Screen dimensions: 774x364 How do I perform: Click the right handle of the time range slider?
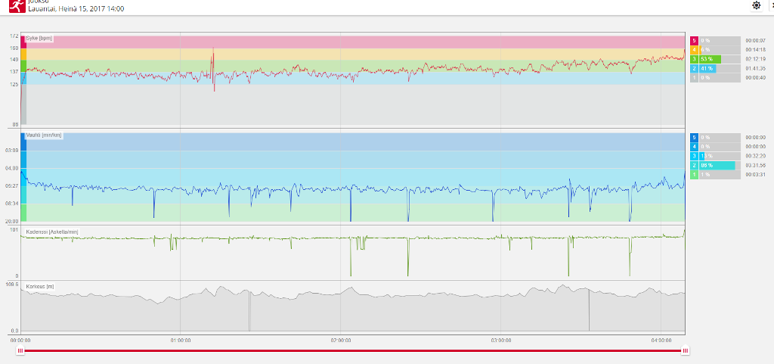coord(685,350)
